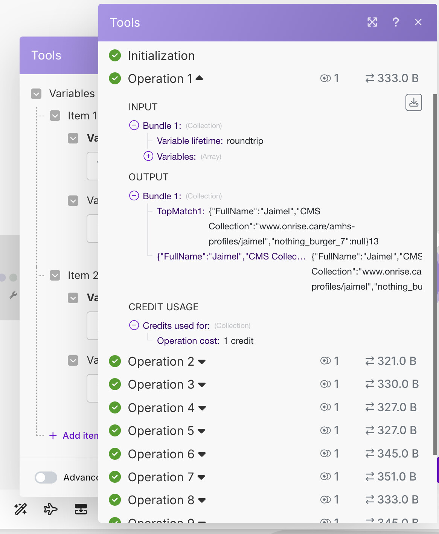Expand Operation 2 details

[x=202, y=362]
